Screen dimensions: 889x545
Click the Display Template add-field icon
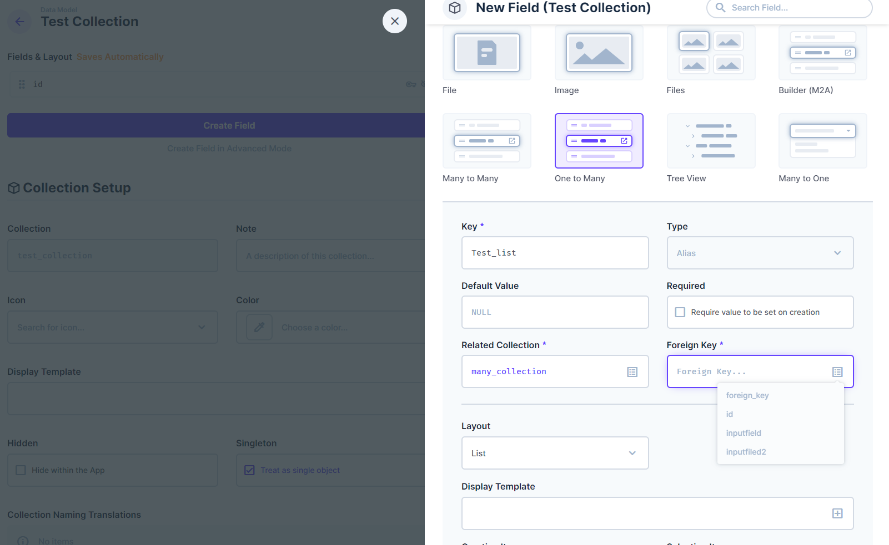[x=837, y=513]
